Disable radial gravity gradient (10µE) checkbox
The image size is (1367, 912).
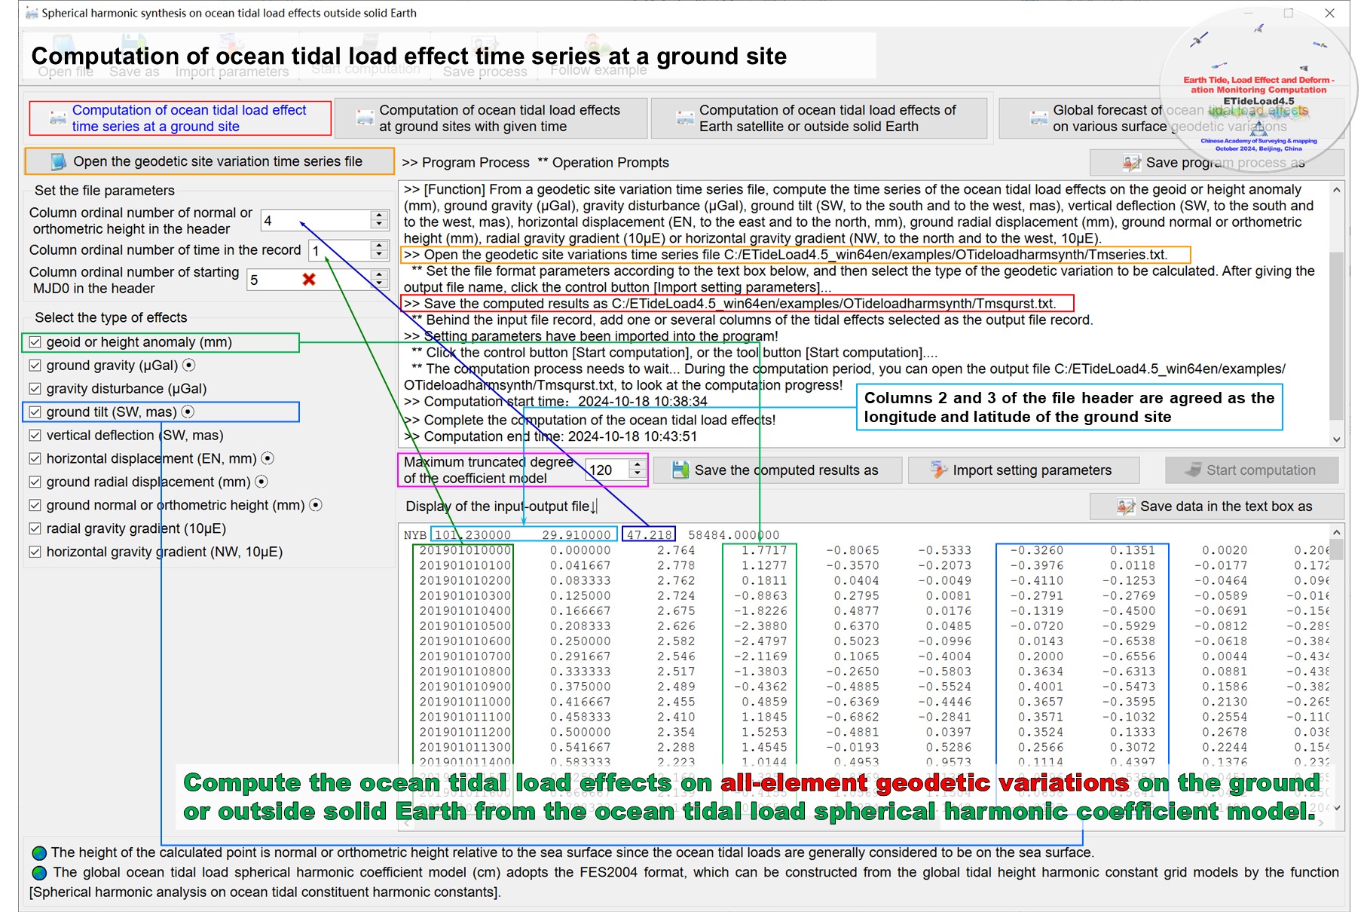pos(35,529)
